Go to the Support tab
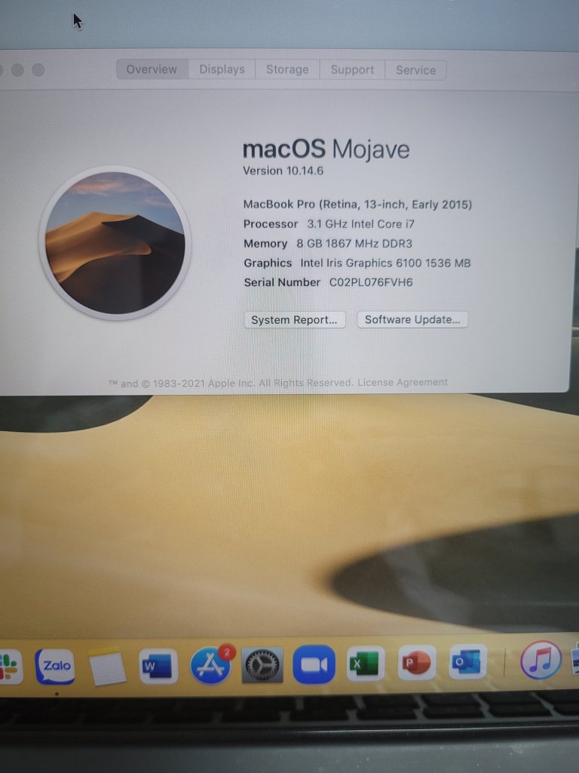The image size is (579, 773). (x=353, y=70)
